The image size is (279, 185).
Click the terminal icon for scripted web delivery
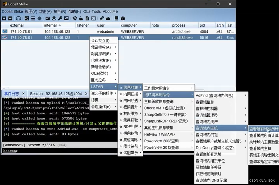point(94,18)
